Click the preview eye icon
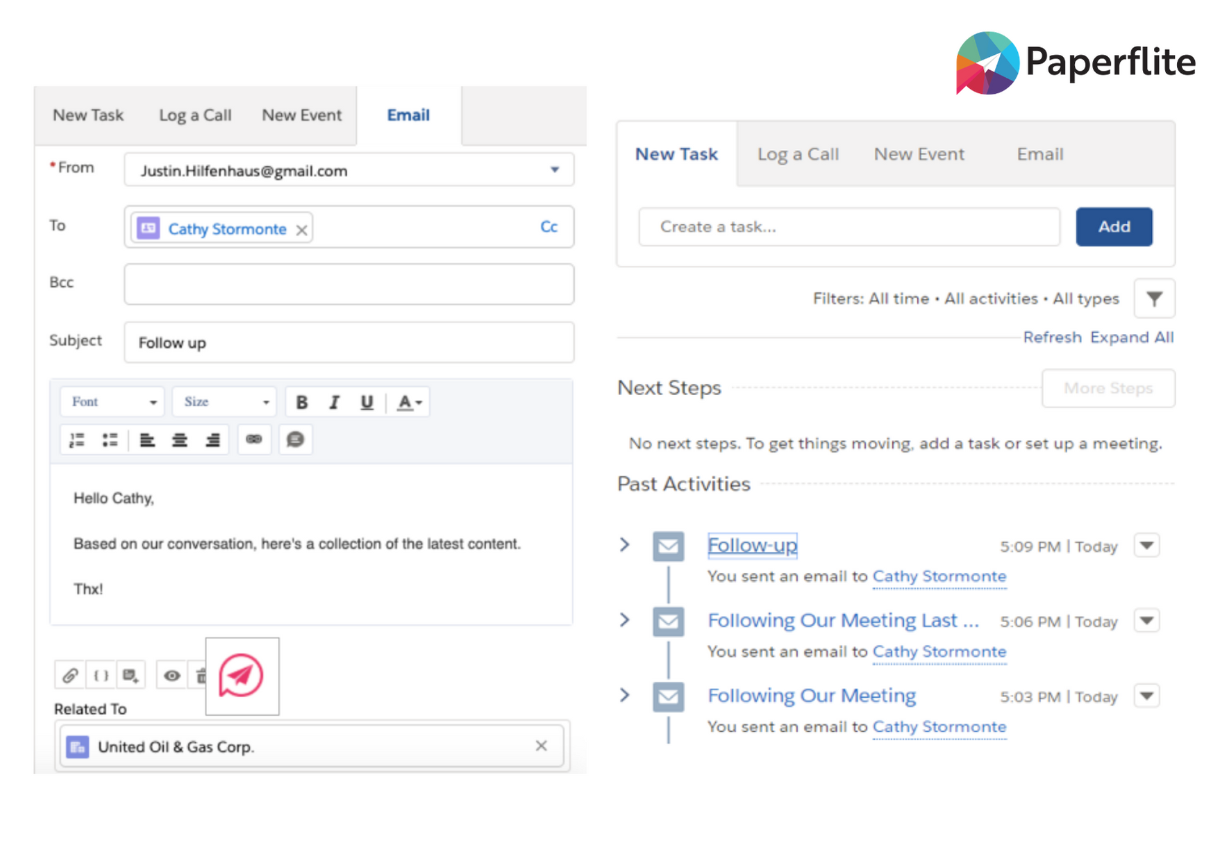 click(x=172, y=675)
